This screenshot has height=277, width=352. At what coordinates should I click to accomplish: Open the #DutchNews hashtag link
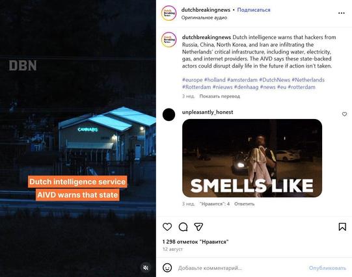[x=275, y=80]
